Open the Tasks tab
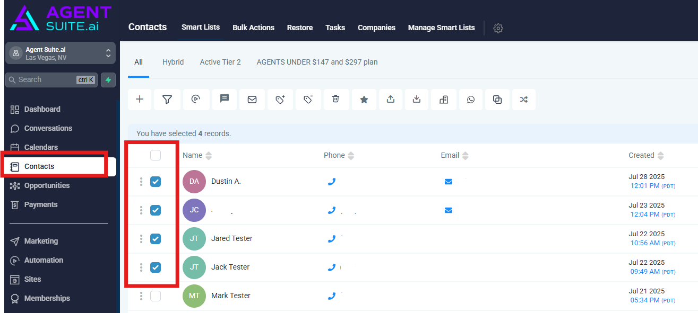 click(335, 28)
